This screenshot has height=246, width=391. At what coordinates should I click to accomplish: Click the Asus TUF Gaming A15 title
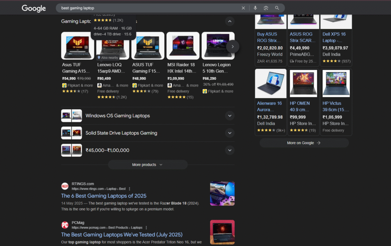pos(76,68)
